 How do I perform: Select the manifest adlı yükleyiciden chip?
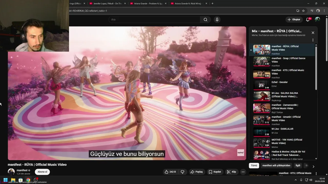coord(276,166)
